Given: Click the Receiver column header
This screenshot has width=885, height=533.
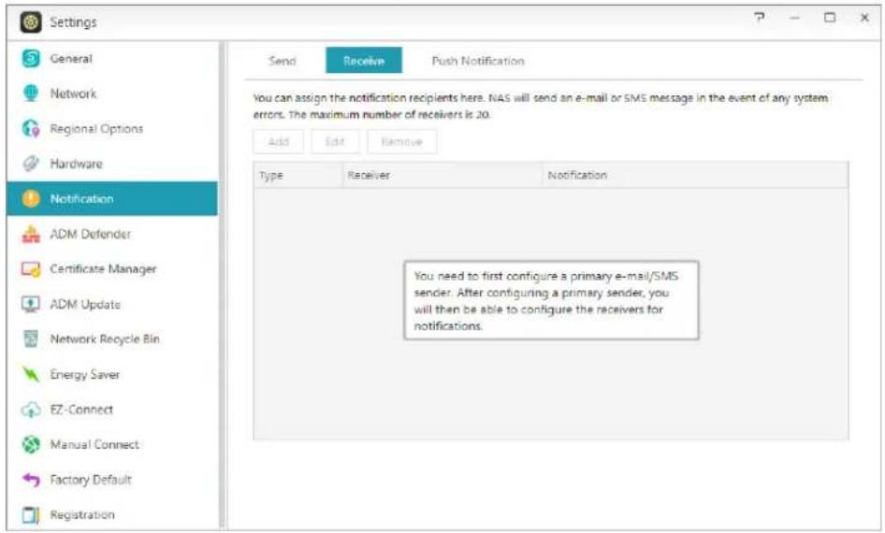Looking at the screenshot, I should 442,176.
